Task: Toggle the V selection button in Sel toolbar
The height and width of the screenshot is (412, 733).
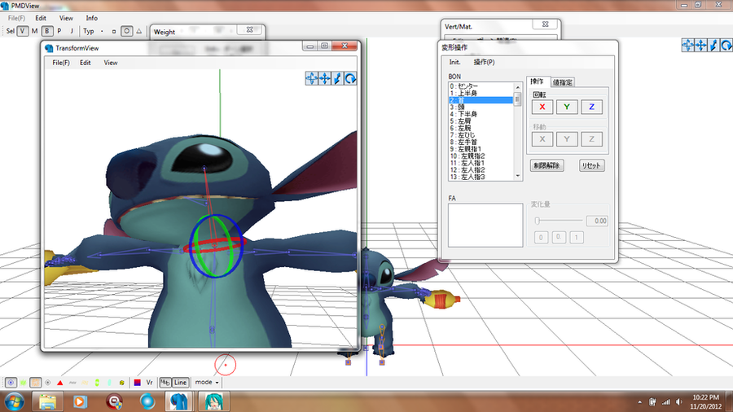Action: pyautogui.click(x=23, y=31)
